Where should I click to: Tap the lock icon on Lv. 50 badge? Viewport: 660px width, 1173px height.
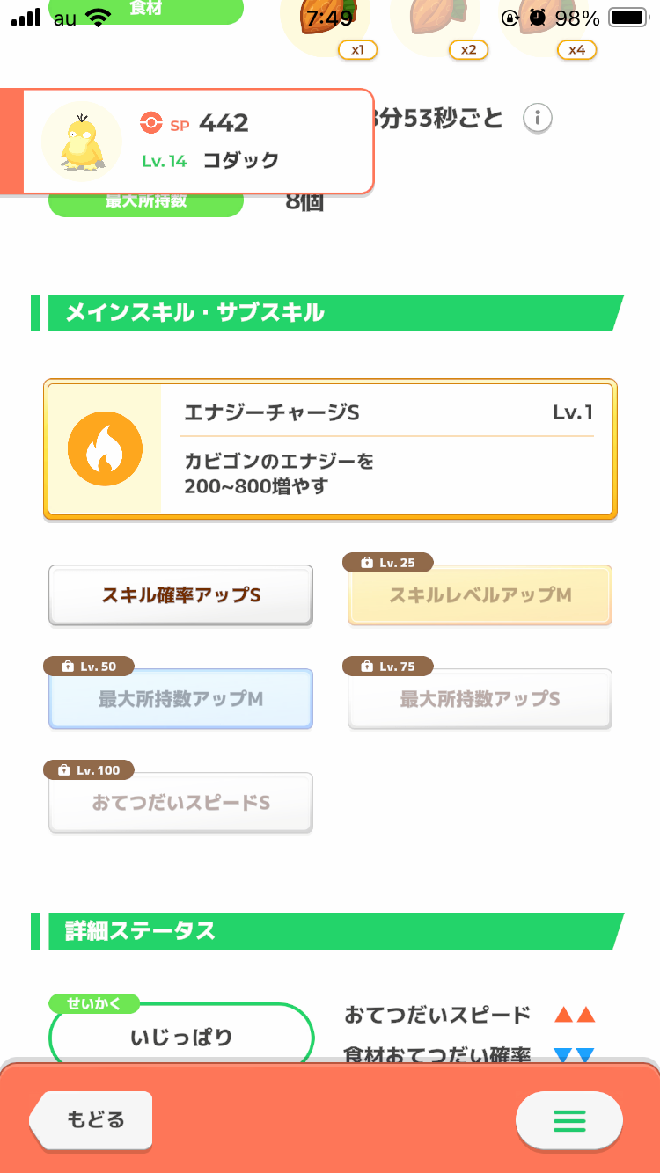click(x=67, y=667)
